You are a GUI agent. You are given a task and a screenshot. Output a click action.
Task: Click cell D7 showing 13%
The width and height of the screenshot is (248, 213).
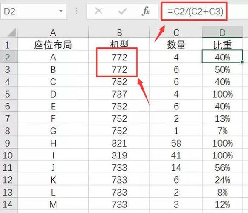(x=222, y=118)
